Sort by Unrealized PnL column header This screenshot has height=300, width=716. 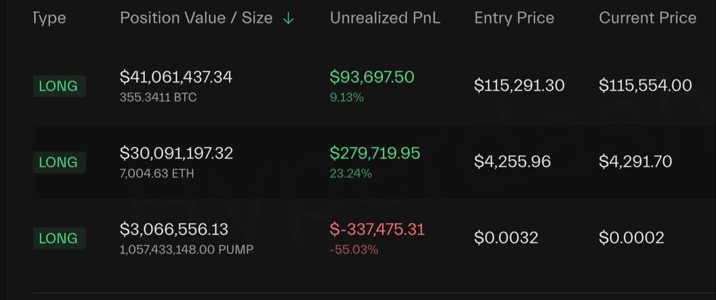[x=385, y=18]
